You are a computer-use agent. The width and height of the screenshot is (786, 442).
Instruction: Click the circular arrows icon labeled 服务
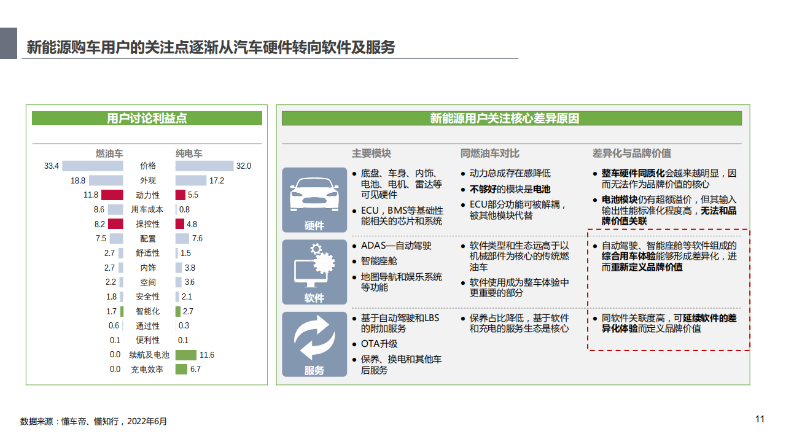tap(314, 344)
